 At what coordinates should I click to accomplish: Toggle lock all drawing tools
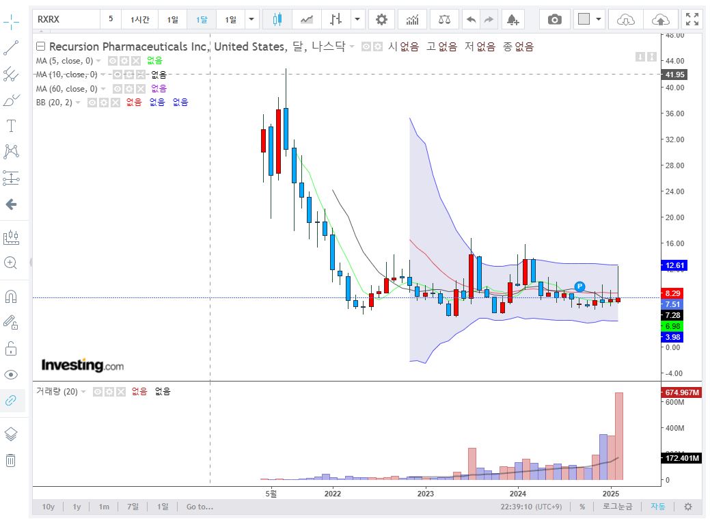click(11, 349)
